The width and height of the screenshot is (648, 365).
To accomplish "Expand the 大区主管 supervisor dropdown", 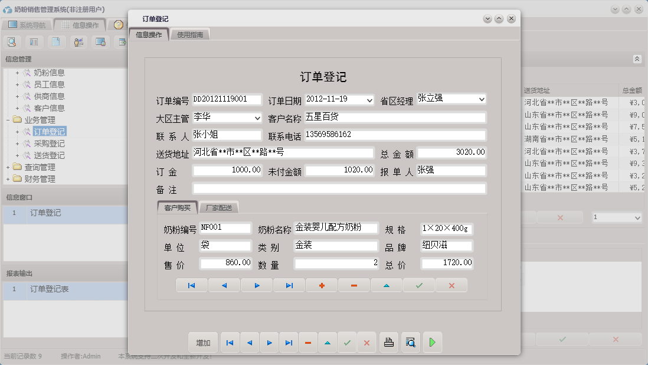I will 257,118.
